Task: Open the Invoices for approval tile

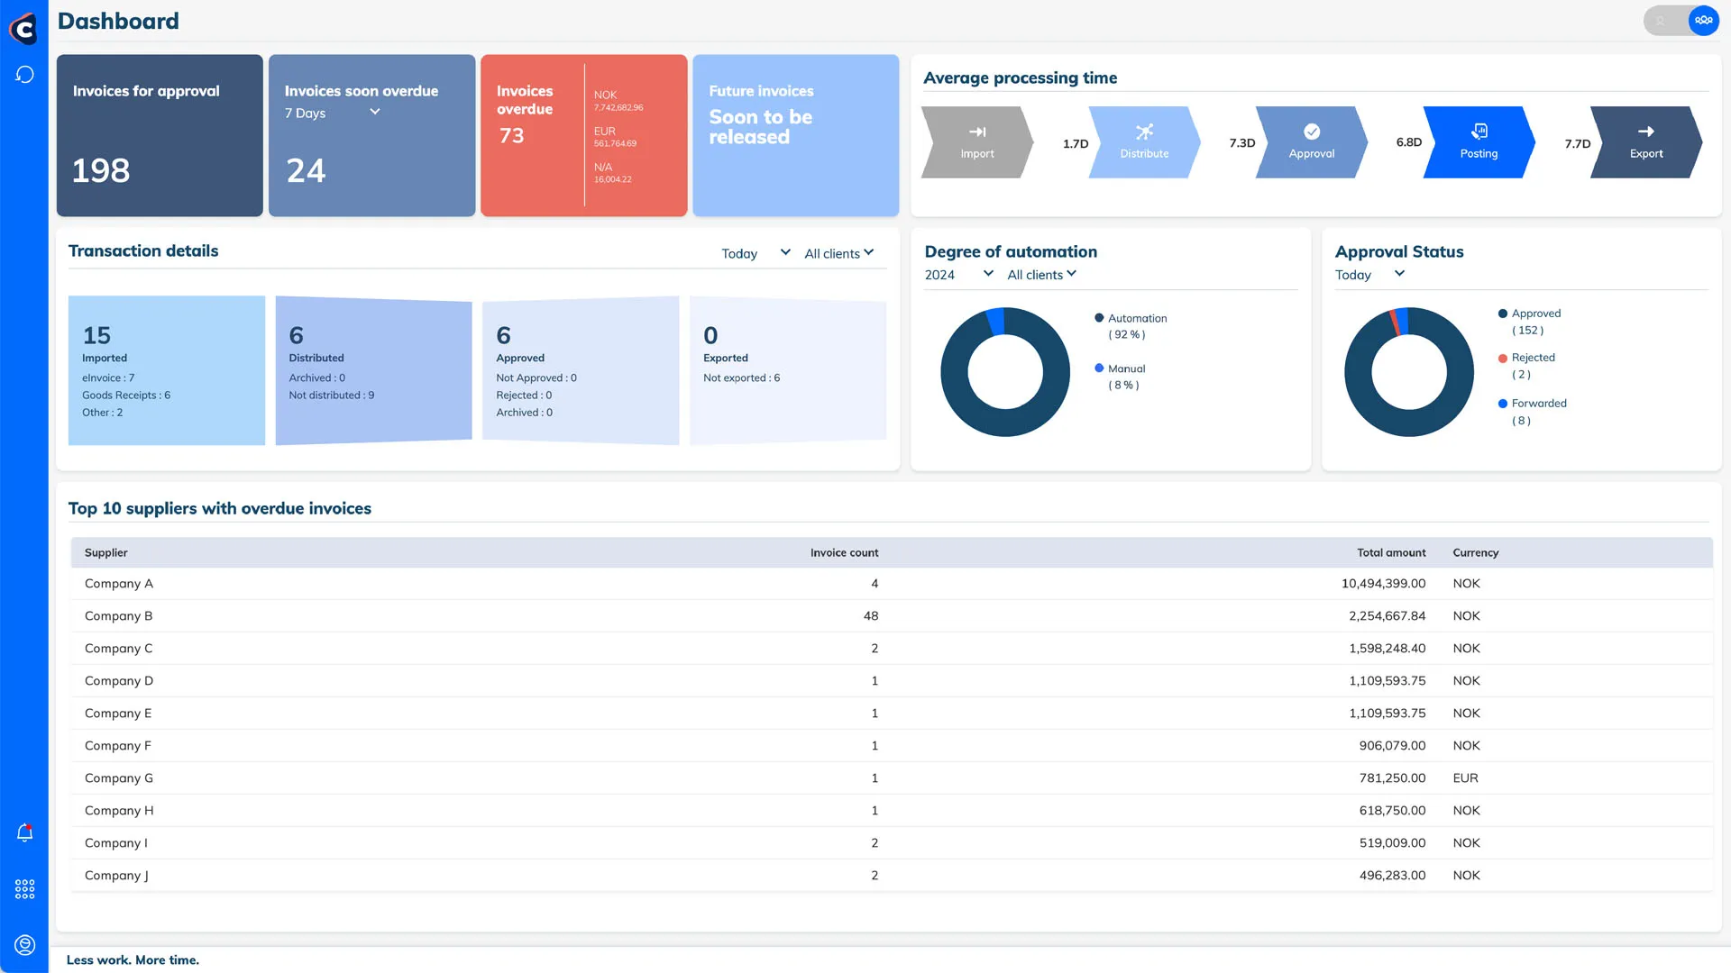Action: 160,135
